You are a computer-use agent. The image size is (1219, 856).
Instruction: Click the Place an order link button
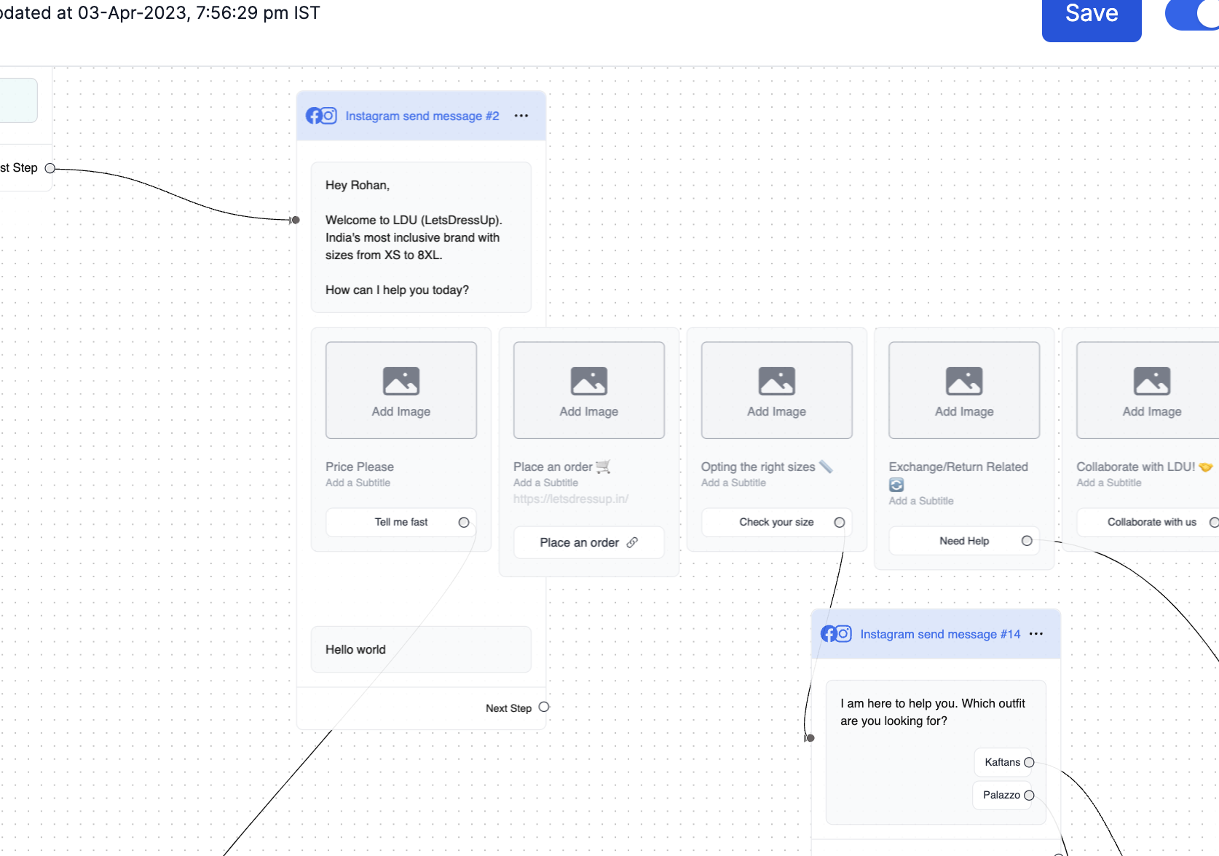pyautogui.click(x=588, y=542)
